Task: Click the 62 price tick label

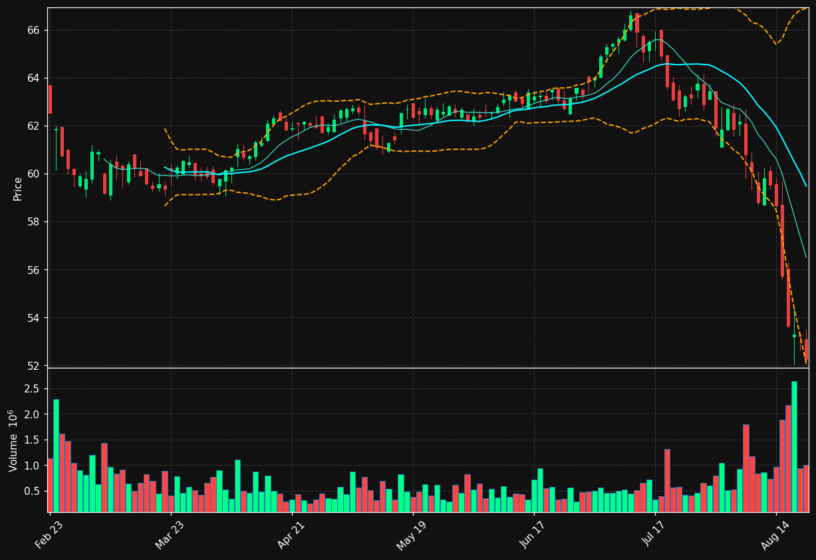Action: coord(33,126)
